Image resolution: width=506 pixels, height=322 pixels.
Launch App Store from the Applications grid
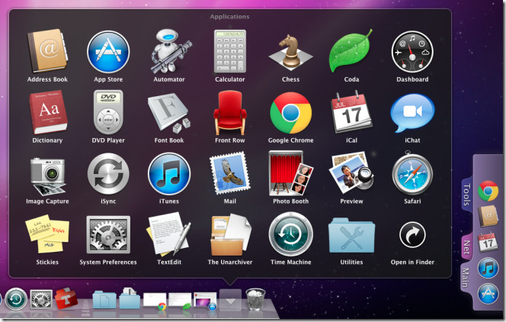pos(108,52)
